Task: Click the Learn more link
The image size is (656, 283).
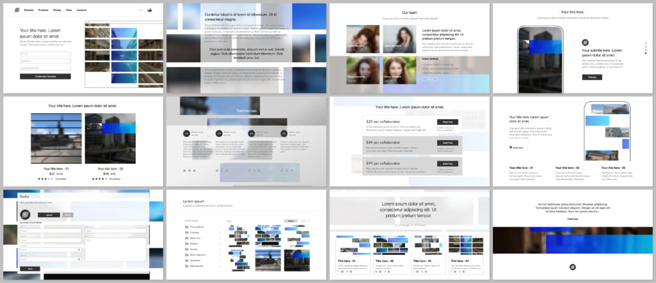Action: point(517,147)
